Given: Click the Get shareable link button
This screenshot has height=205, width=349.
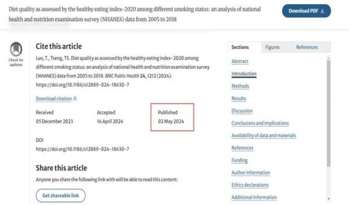Looking at the screenshot, I should coord(61,195).
